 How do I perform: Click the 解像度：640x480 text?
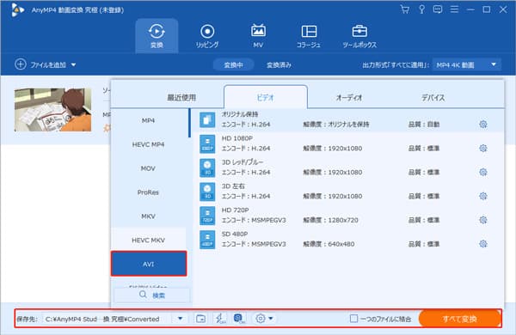329,244
